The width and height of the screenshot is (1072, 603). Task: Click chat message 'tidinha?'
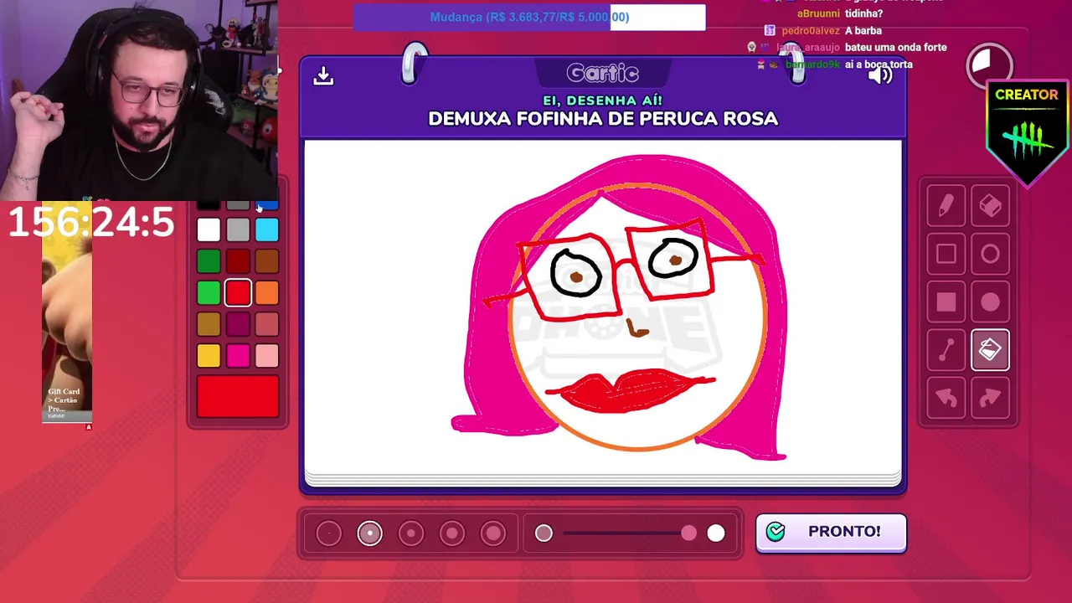click(x=863, y=13)
